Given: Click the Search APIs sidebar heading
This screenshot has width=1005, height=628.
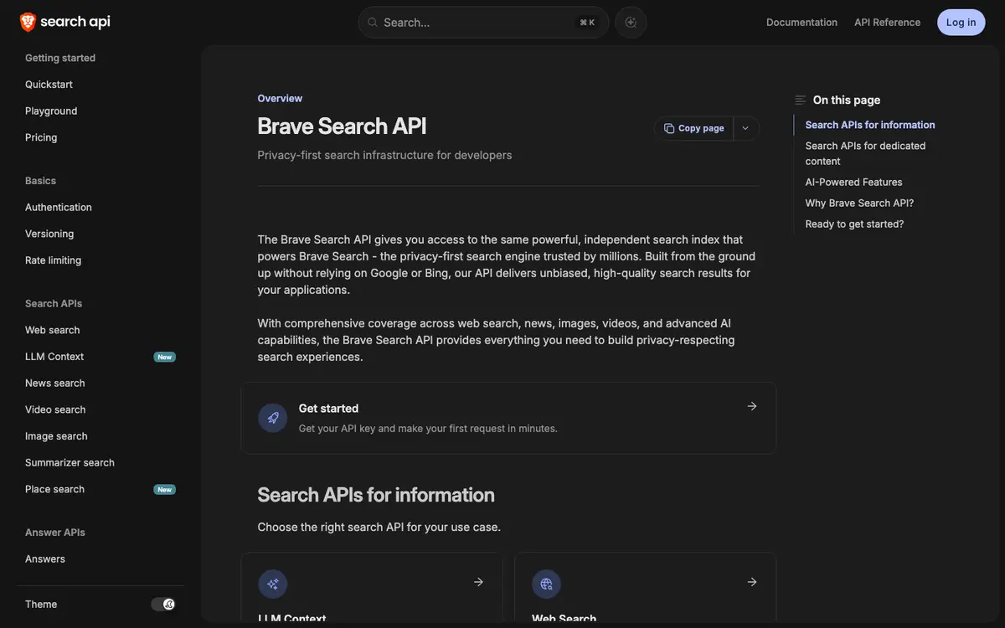Looking at the screenshot, I should [54, 303].
